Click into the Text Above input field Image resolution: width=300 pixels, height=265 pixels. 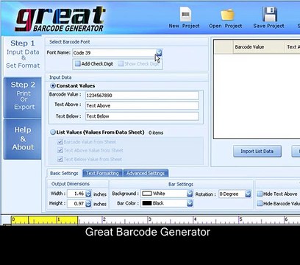point(142,106)
